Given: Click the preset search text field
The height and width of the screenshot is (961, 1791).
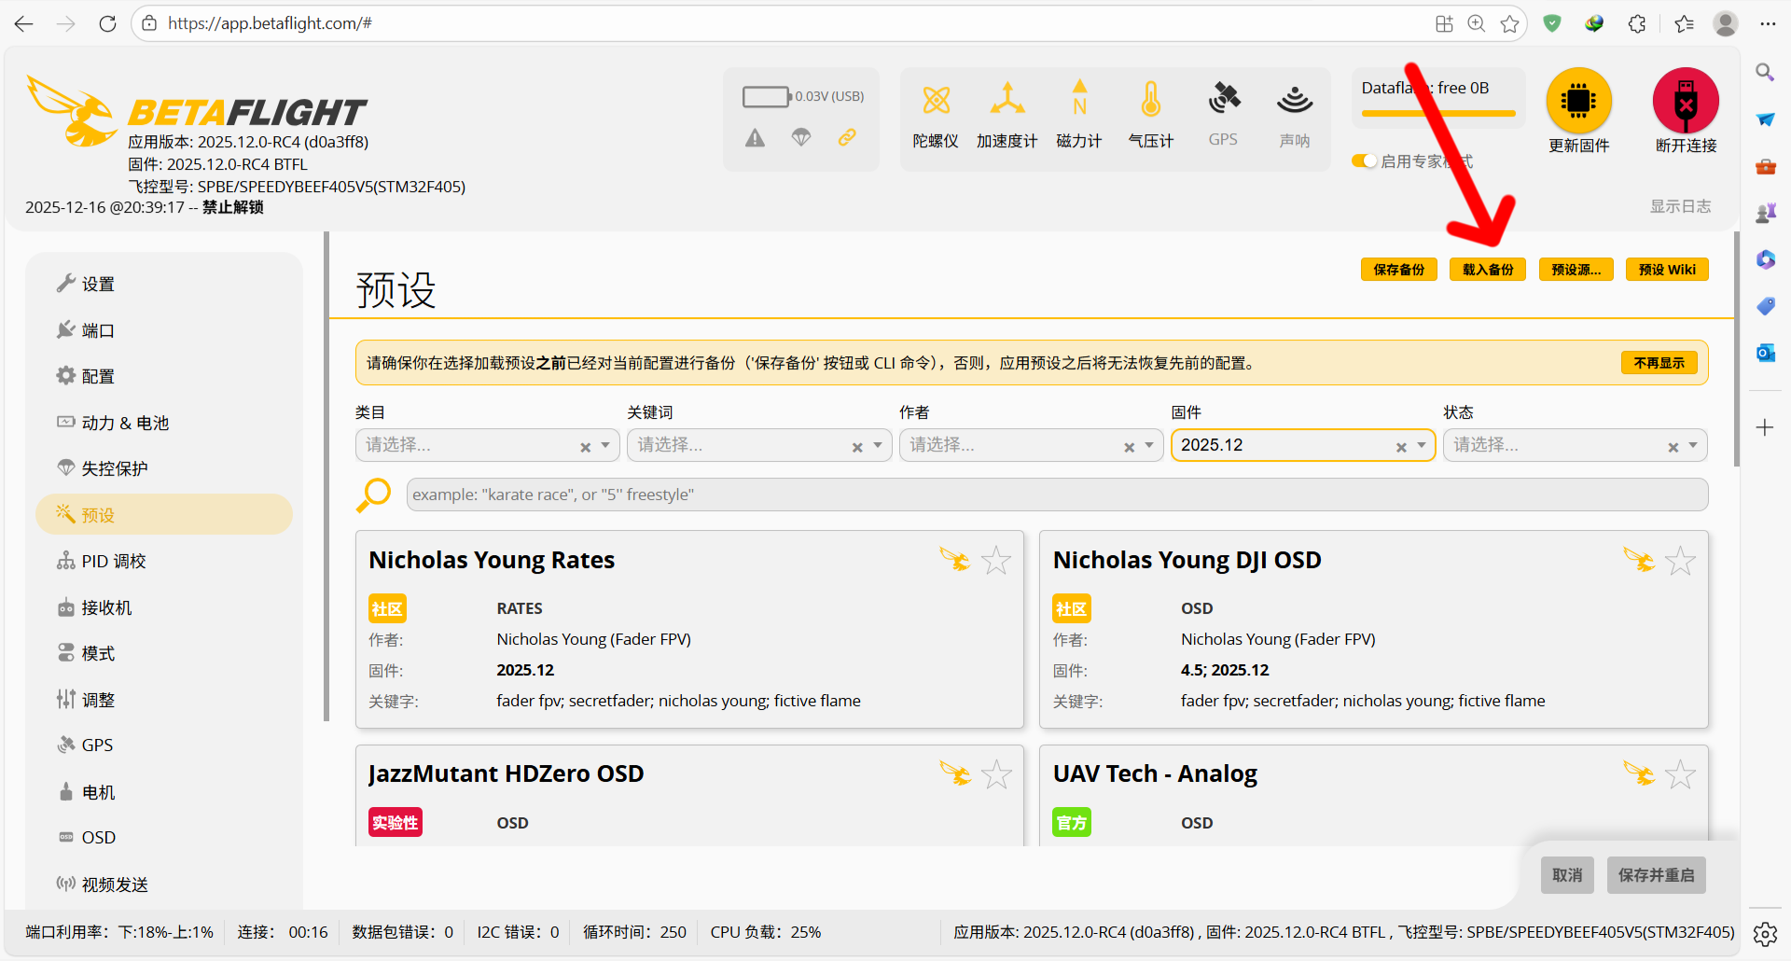Looking at the screenshot, I should click(1056, 494).
